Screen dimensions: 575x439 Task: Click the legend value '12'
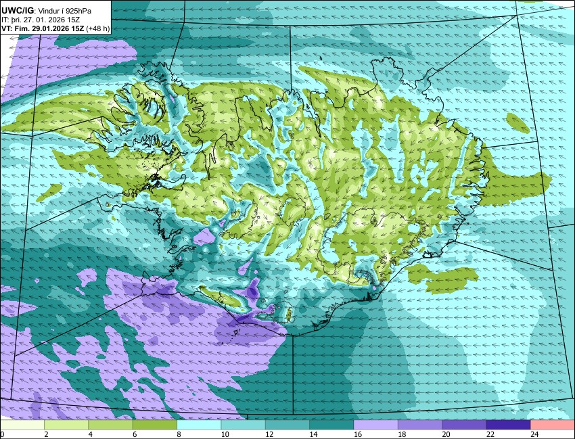[269, 434]
